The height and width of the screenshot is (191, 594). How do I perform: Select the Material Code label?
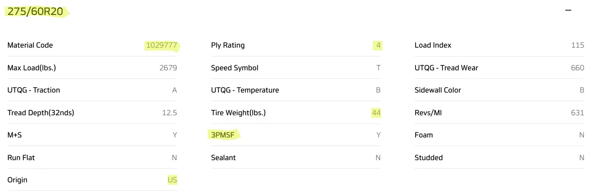(30, 45)
